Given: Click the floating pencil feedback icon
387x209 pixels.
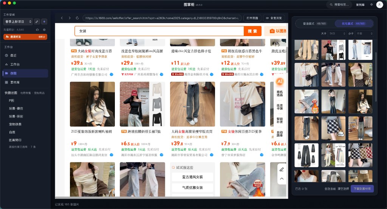Looking at the screenshot, I should point(282,169).
